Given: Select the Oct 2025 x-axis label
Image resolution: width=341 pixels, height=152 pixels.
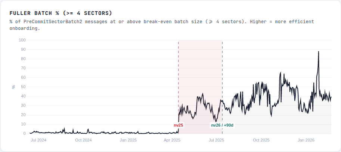Looking at the screenshot, I should 261,140.
